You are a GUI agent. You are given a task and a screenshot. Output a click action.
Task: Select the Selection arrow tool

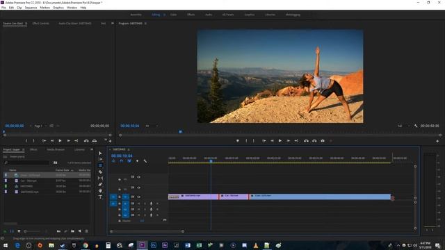[100, 153]
